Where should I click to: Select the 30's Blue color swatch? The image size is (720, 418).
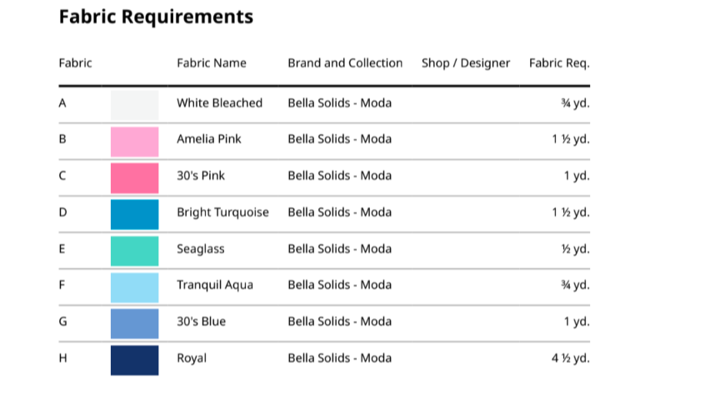click(x=134, y=323)
